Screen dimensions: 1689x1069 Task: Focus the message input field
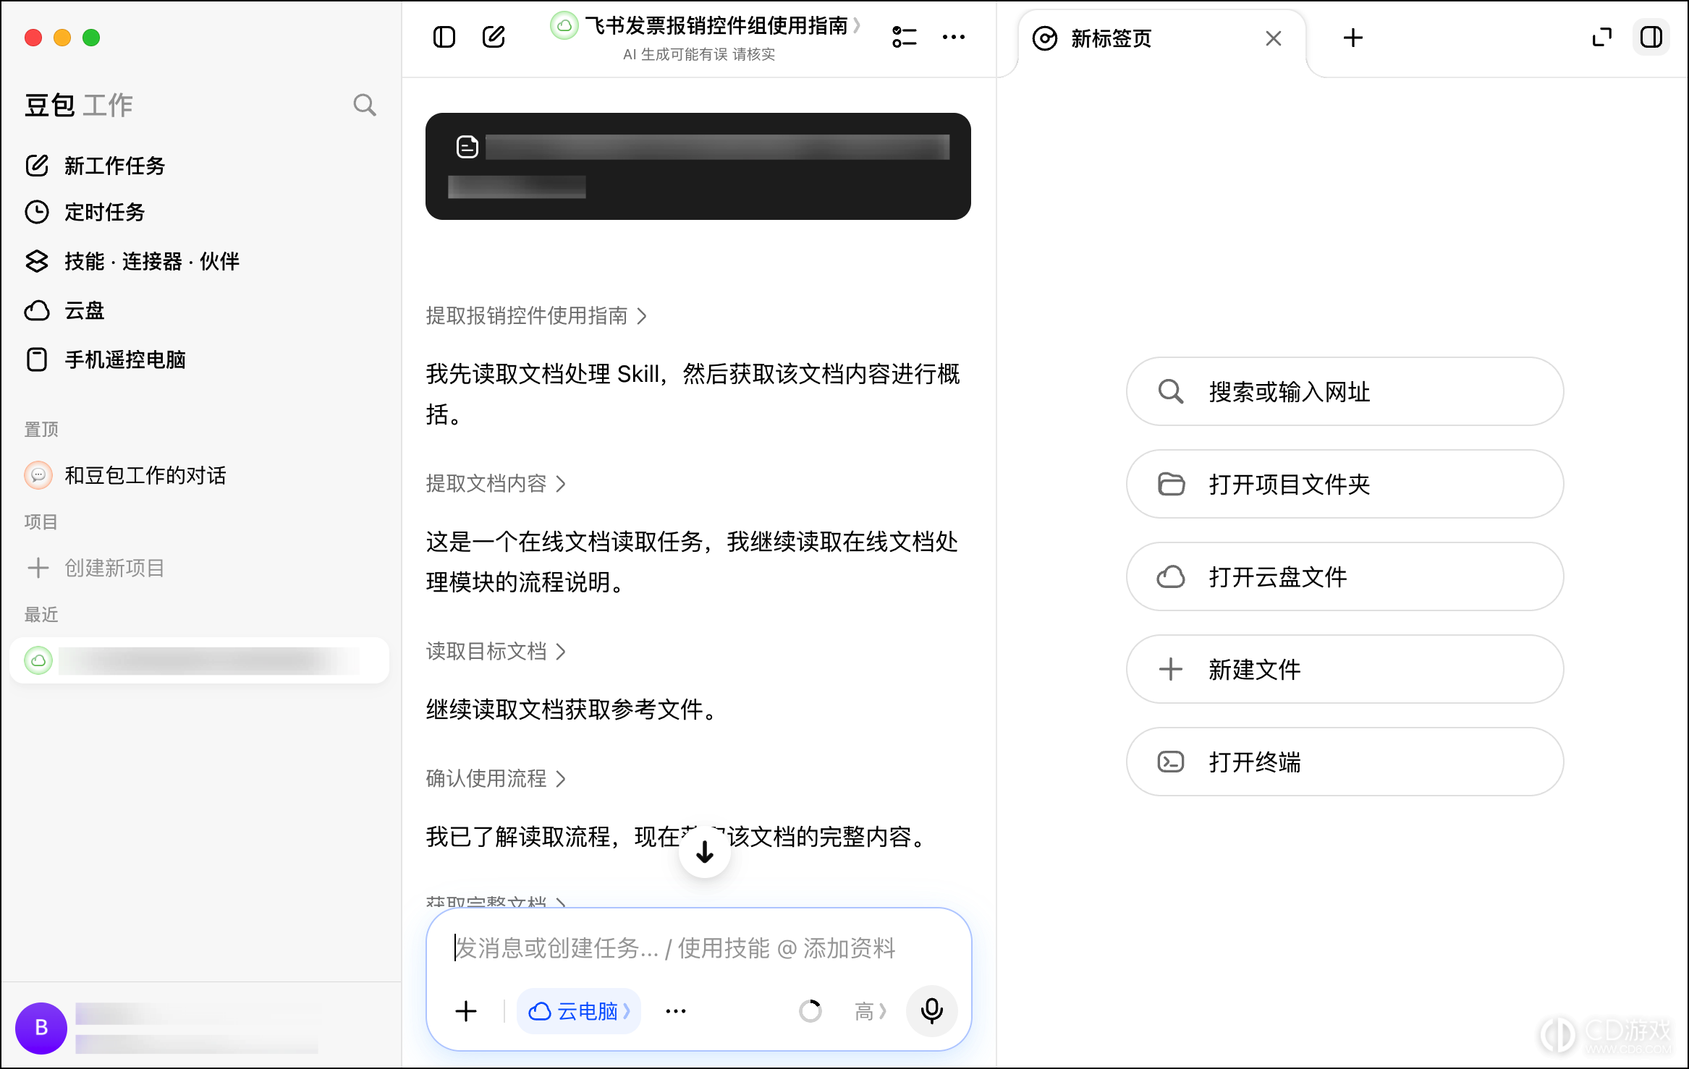pos(698,948)
